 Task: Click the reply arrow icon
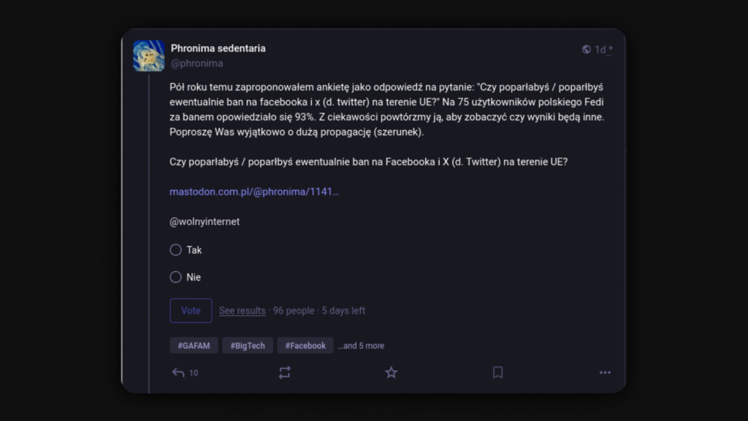(x=178, y=373)
